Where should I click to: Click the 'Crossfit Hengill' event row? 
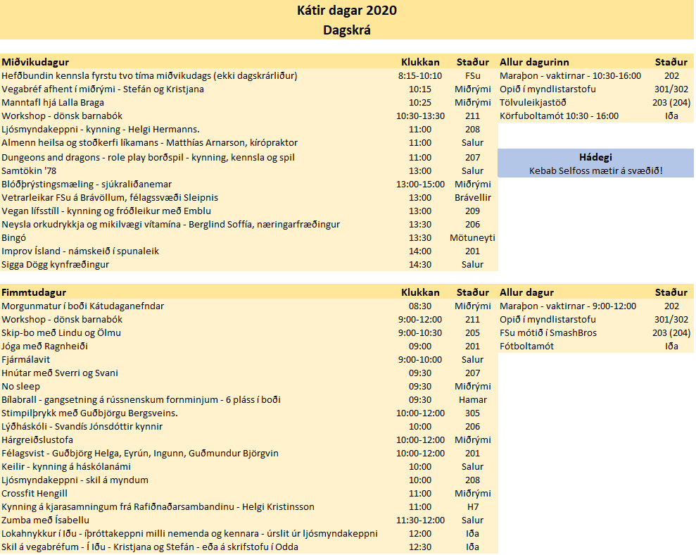pyautogui.click(x=34, y=493)
